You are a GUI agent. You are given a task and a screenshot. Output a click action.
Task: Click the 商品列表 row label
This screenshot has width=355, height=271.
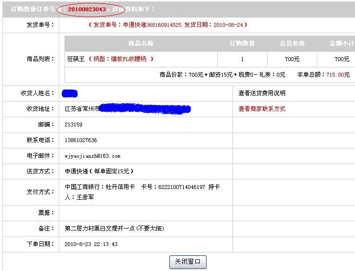40,59
